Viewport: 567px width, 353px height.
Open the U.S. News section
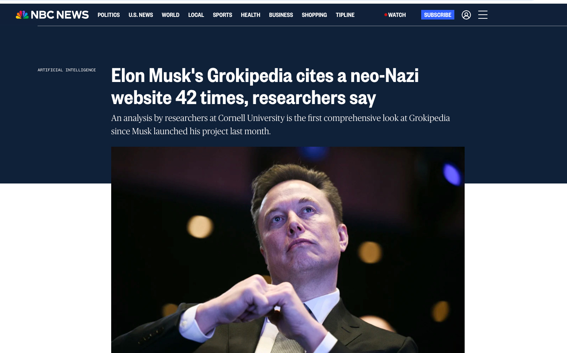(141, 15)
